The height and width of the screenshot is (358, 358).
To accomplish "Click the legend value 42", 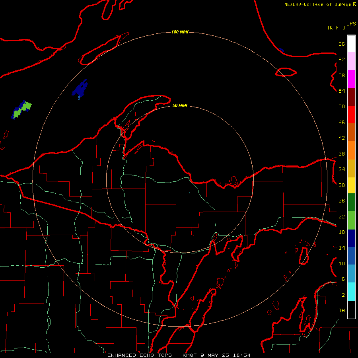I will [342, 138].
